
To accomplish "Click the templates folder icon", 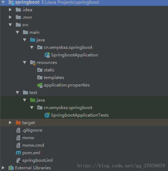I will (40, 78).
